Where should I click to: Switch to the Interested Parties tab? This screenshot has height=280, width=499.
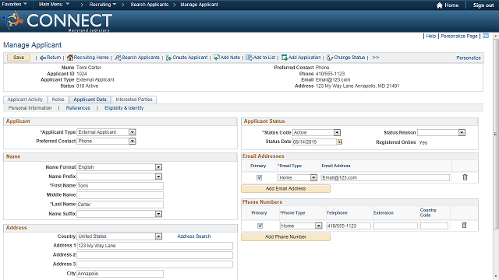tap(134, 100)
